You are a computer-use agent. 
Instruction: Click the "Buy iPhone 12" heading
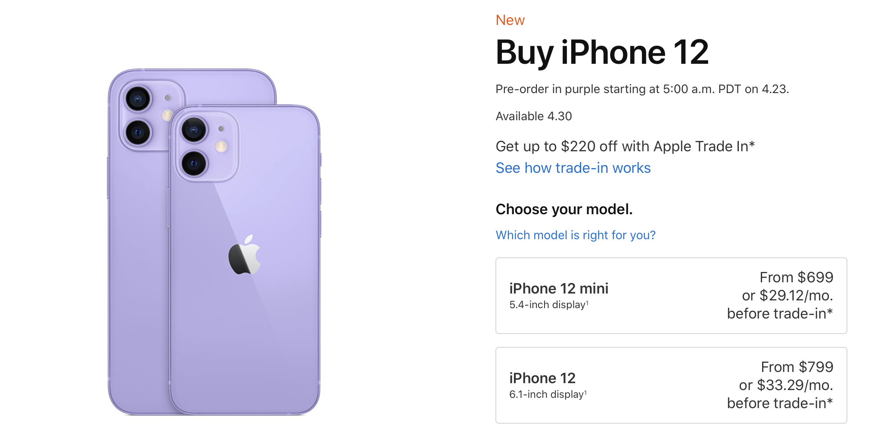[x=602, y=53]
